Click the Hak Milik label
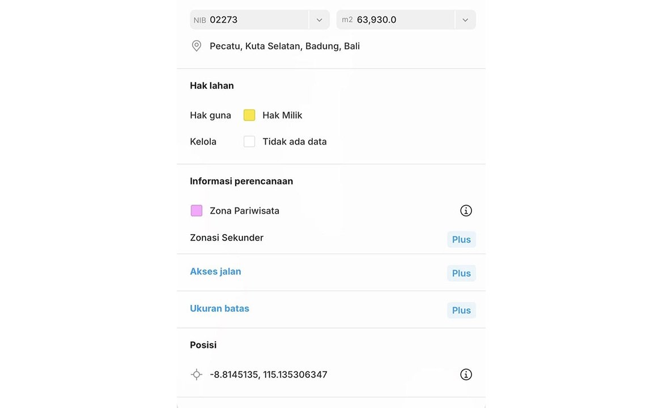The image size is (663, 408). tap(282, 115)
